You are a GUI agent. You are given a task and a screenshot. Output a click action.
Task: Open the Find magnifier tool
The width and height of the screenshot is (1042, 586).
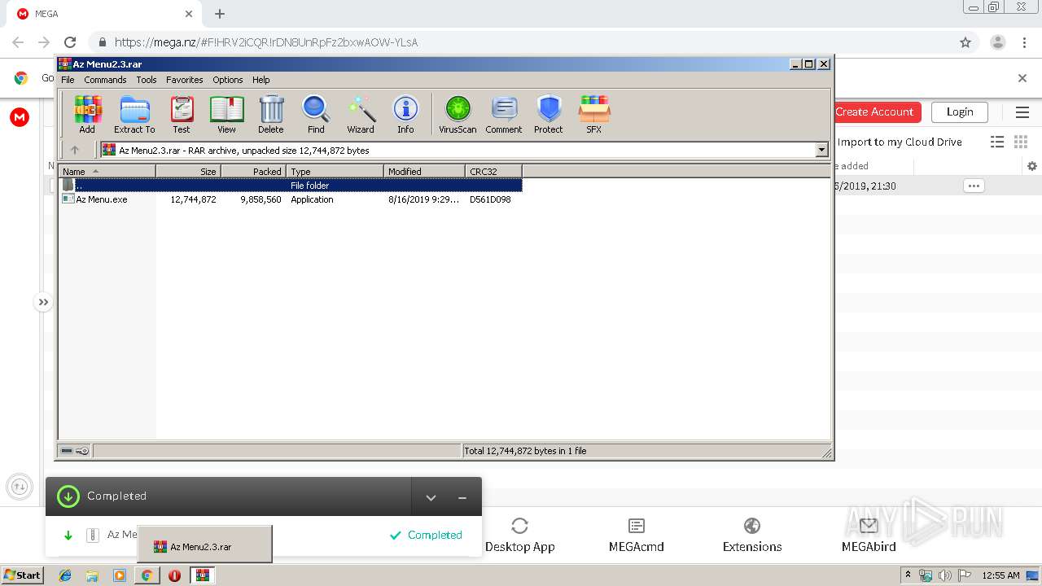click(316, 114)
